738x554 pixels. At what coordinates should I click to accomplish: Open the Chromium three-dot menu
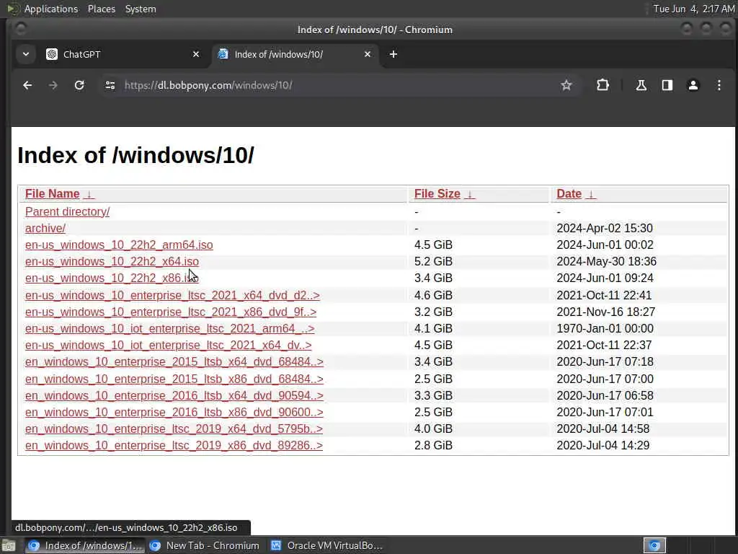click(x=719, y=85)
